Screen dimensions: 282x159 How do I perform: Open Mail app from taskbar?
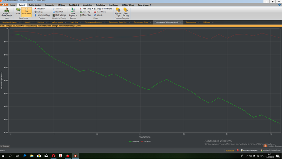point(46,156)
